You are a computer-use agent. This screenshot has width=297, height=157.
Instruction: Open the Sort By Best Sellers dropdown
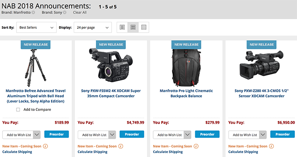36,28
